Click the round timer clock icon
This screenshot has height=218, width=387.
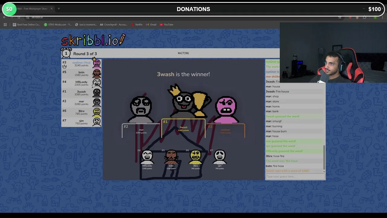pyautogui.click(x=66, y=53)
